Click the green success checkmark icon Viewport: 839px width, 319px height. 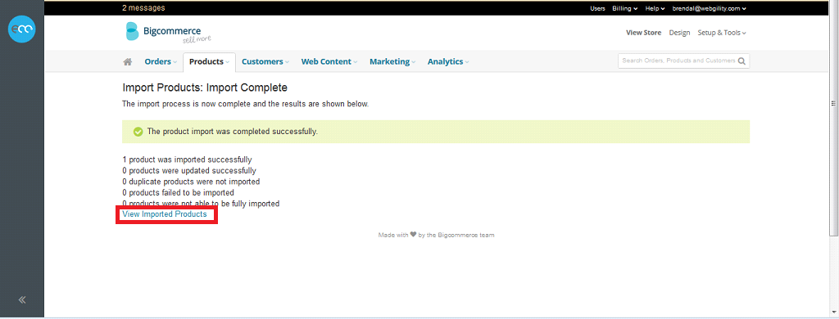[x=138, y=132]
